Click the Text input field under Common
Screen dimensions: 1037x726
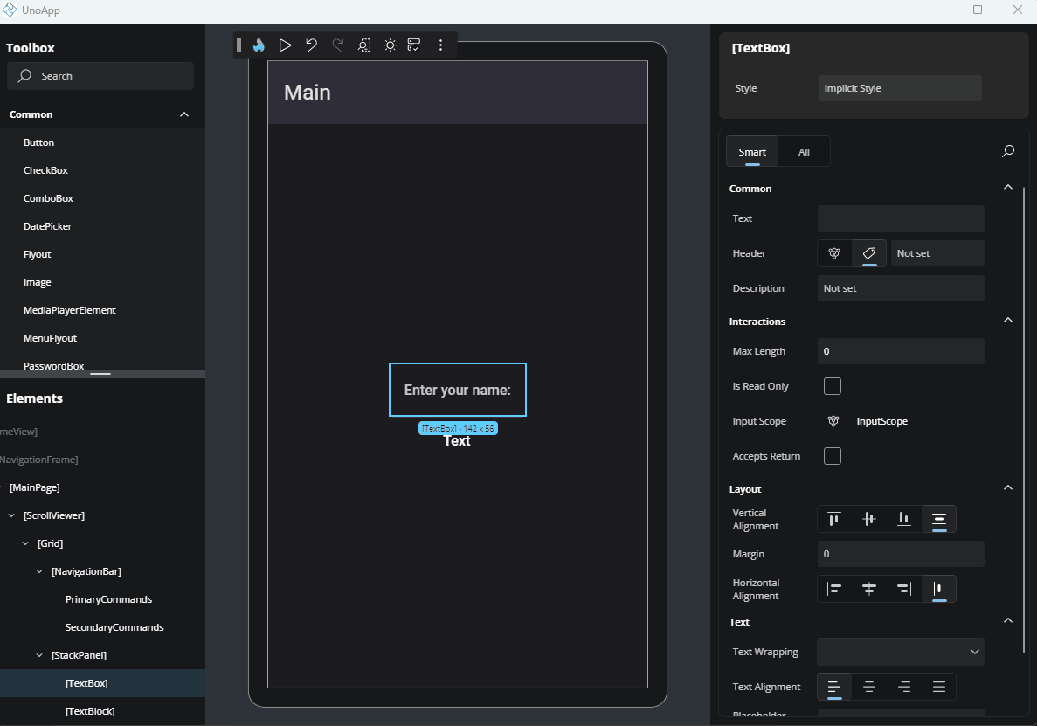pos(900,218)
